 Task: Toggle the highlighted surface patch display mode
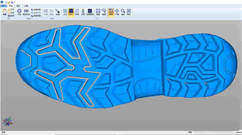point(71,11)
